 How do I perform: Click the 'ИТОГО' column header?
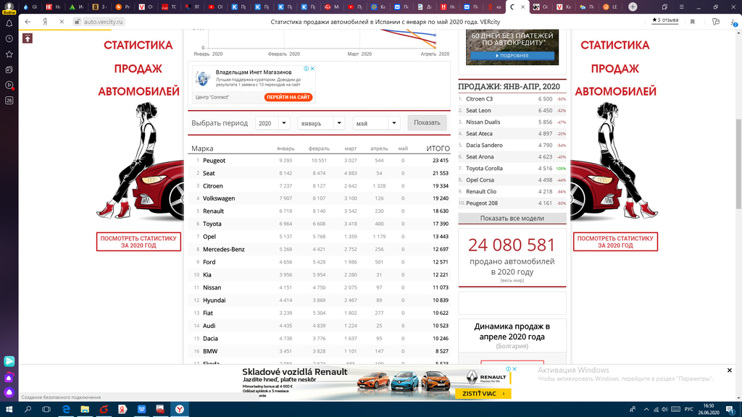[x=438, y=148]
